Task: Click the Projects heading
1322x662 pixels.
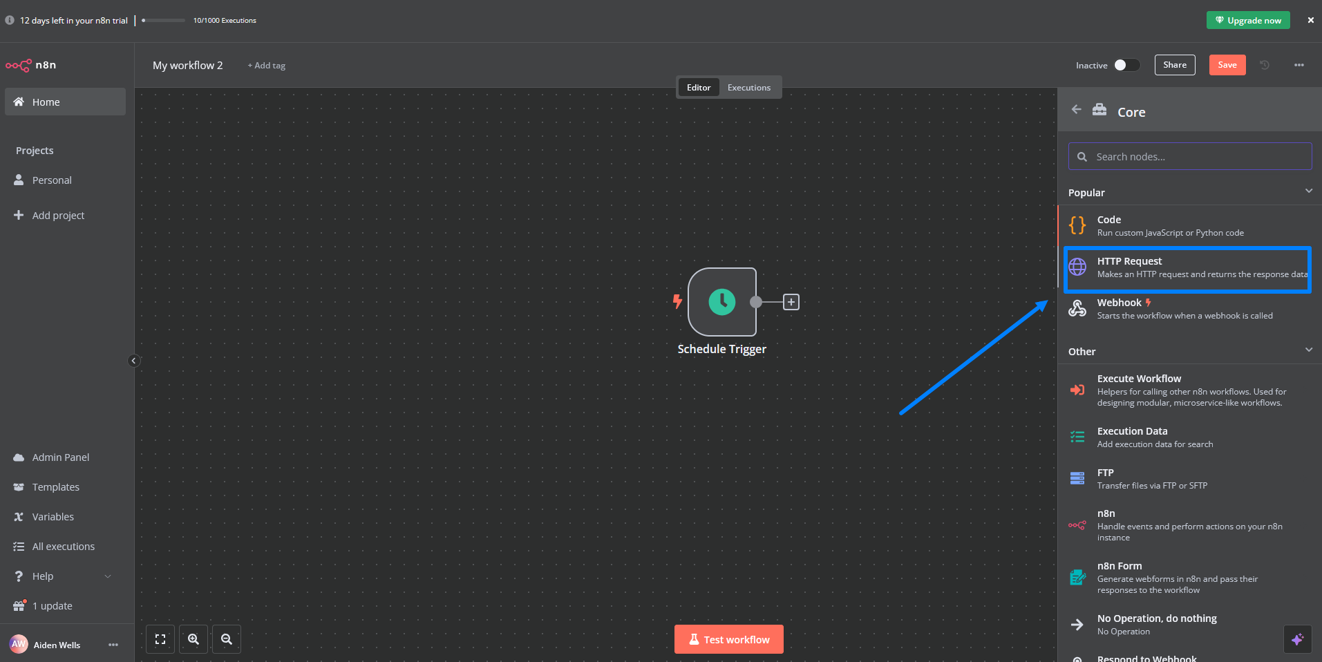Action: 35,151
